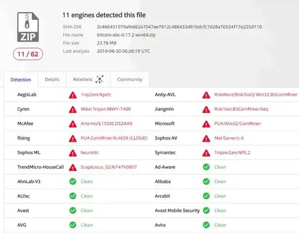Switch to the Details tab
Screen dimensions: 299x234
(52, 79)
